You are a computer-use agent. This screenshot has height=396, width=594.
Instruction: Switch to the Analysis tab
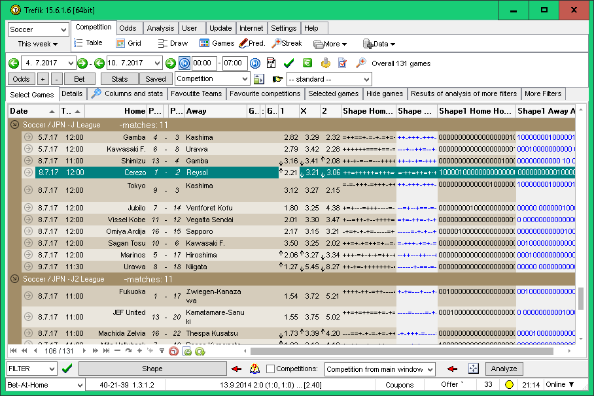(160, 28)
